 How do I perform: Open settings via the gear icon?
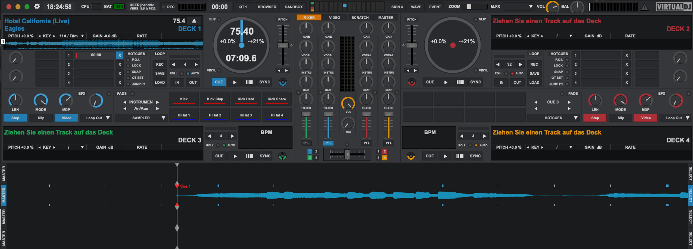[x=37, y=7]
